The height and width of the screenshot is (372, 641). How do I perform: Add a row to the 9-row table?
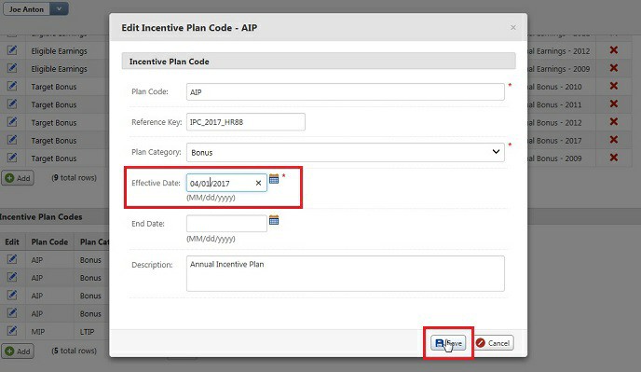coord(18,178)
